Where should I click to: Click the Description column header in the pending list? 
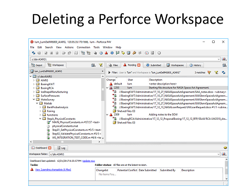coord(155,80)
